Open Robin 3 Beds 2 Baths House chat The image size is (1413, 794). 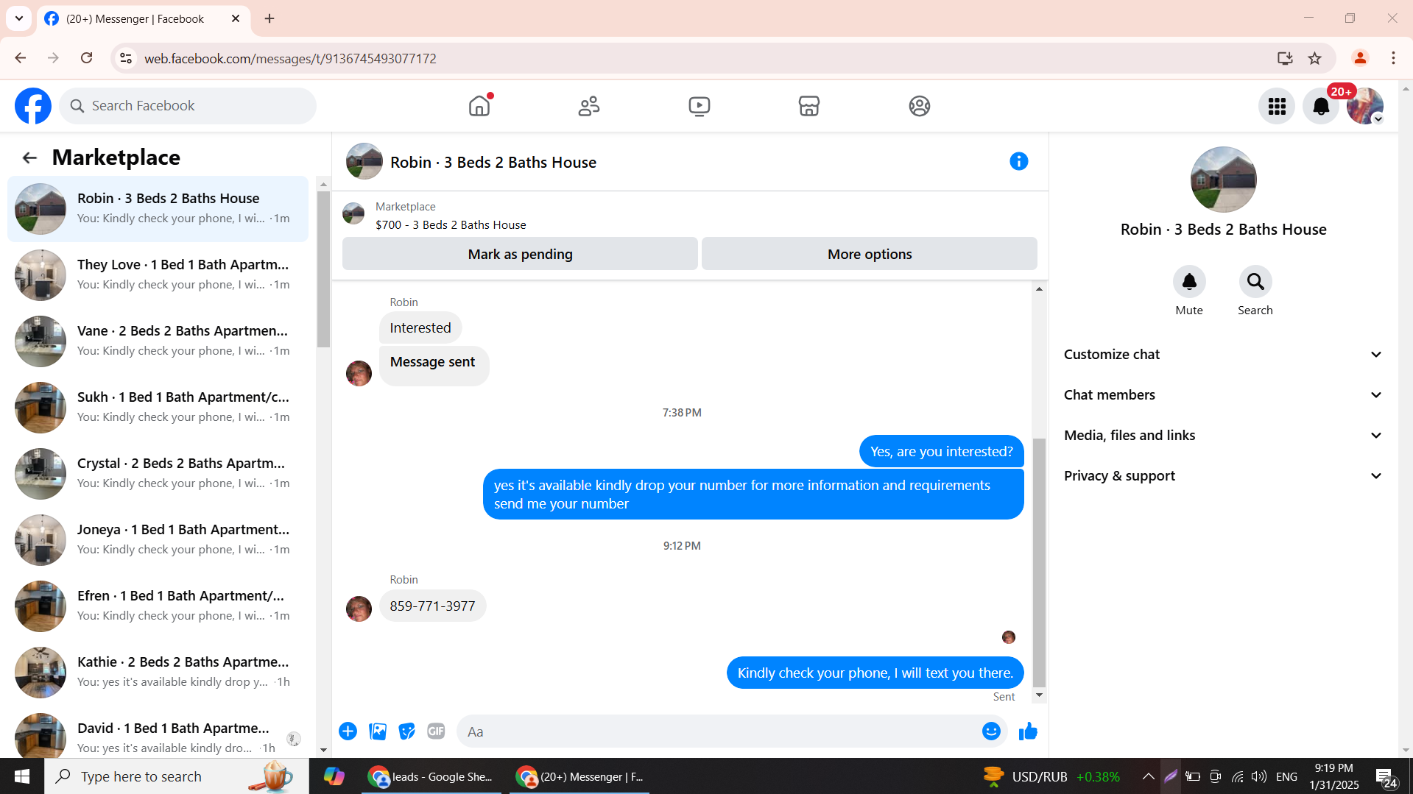pyautogui.click(x=158, y=209)
